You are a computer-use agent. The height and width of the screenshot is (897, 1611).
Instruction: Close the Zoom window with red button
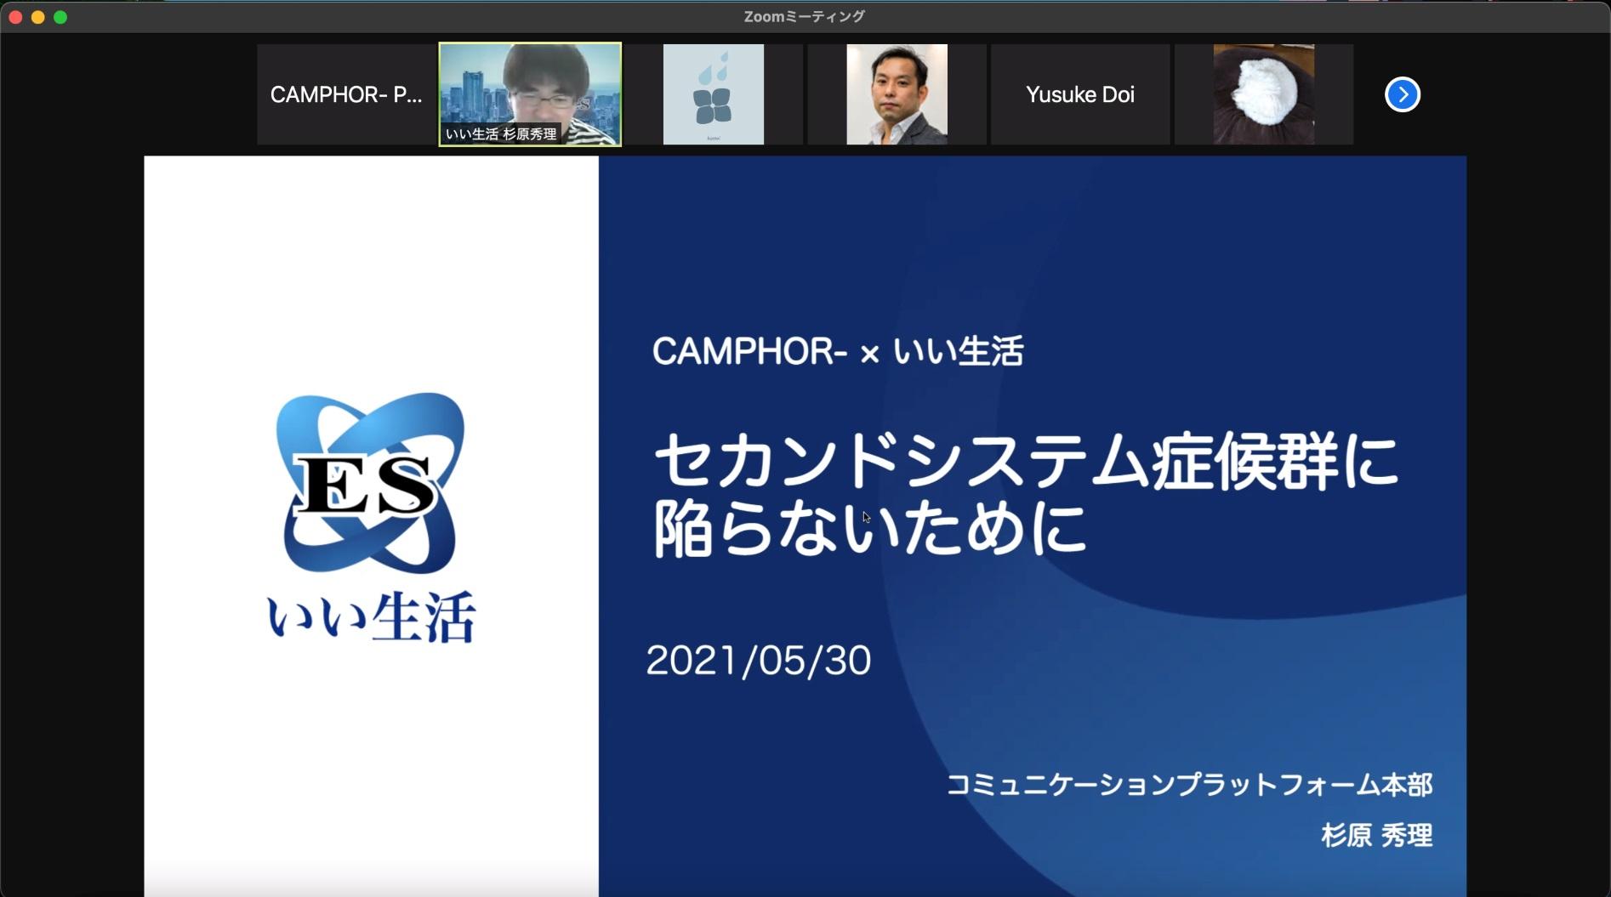pos(15,17)
